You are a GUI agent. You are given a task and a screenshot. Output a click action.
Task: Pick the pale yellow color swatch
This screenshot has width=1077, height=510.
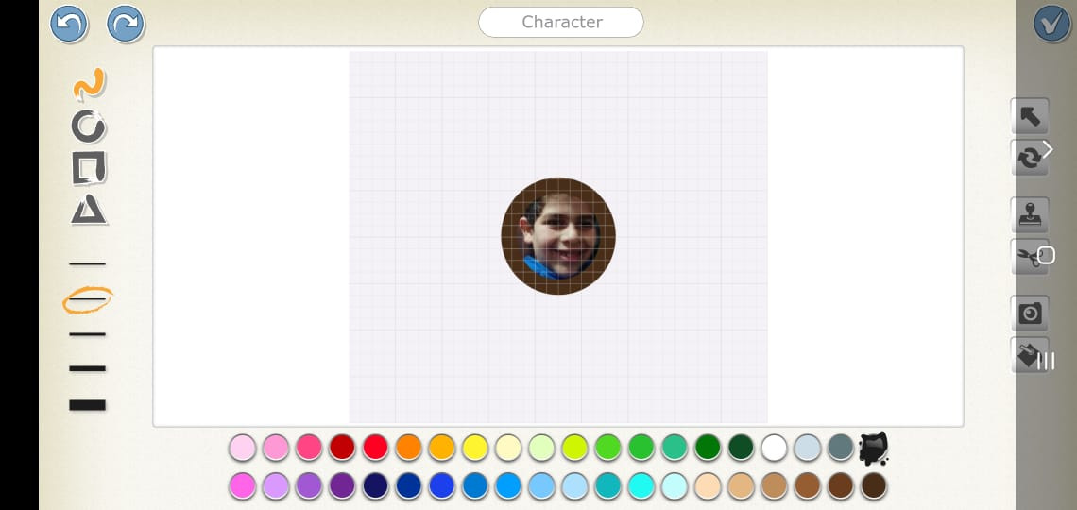(508, 448)
